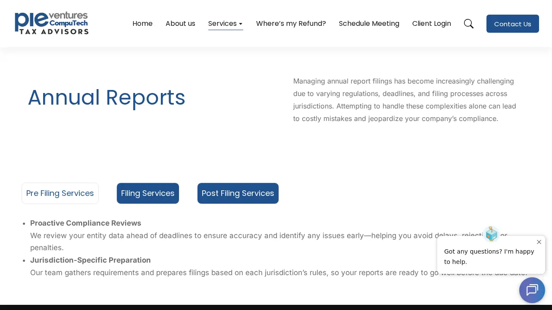Click the Annual Reports heading
Image resolution: width=552 pixels, height=310 pixels.
[x=107, y=97]
